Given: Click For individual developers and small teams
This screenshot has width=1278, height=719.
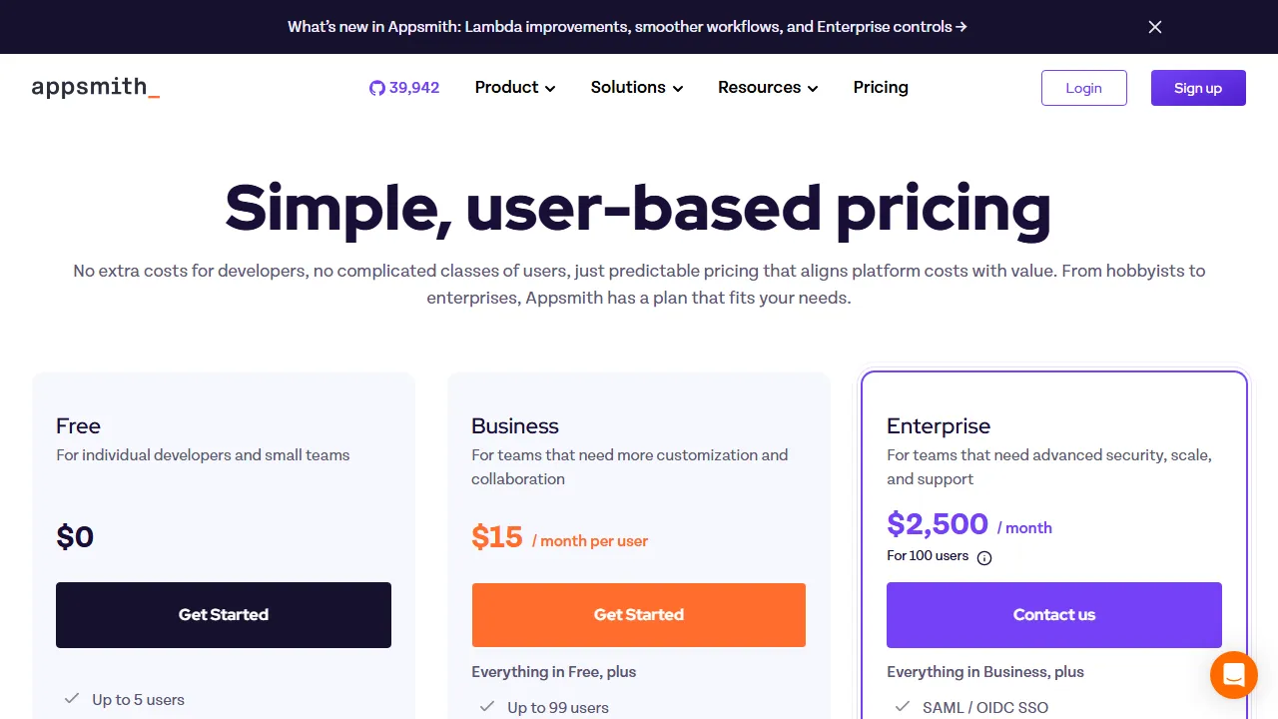Looking at the screenshot, I should point(203,455).
